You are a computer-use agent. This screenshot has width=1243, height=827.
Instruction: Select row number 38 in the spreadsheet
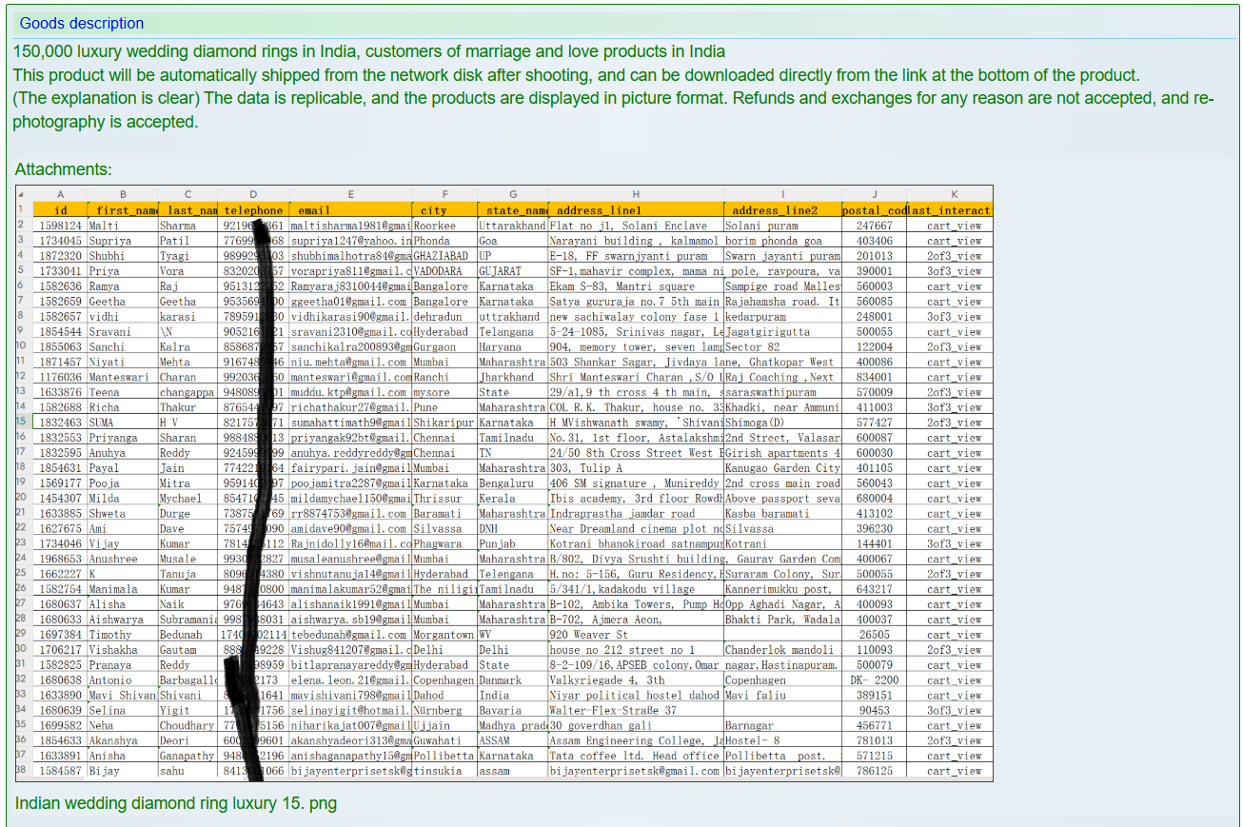(x=23, y=770)
